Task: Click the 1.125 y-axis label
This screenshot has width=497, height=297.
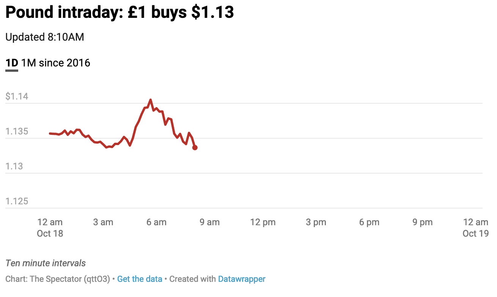Action: pyautogui.click(x=17, y=201)
